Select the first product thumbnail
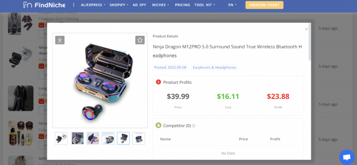Screen dimensions: 357x165 click(x=61, y=138)
